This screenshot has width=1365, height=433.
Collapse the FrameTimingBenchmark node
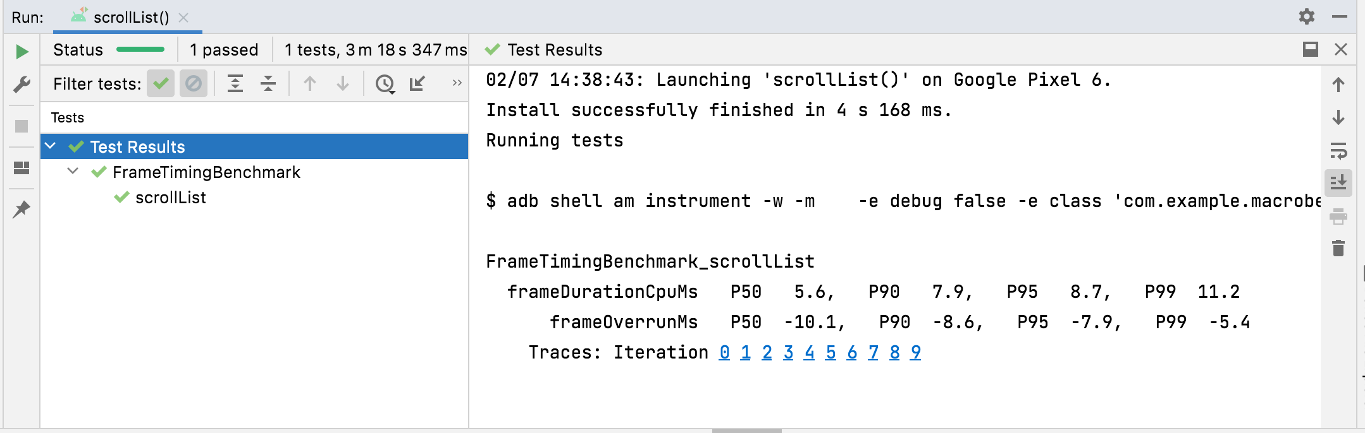pyautogui.click(x=73, y=172)
